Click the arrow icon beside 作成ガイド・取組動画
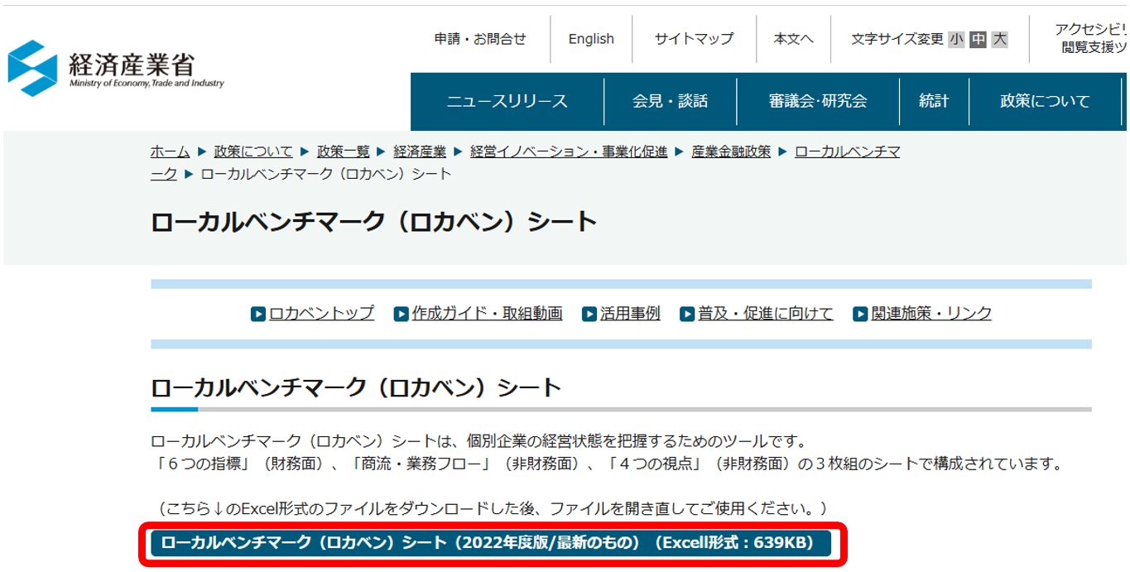 click(402, 315)
